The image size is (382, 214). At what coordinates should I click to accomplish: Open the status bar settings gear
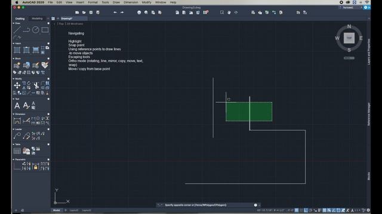pos(368,210)
